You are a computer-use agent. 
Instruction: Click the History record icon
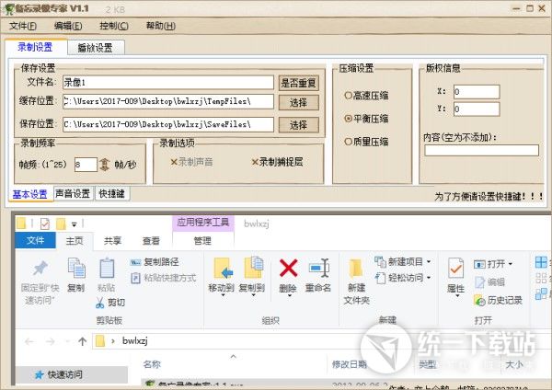[x=479, y=300]
